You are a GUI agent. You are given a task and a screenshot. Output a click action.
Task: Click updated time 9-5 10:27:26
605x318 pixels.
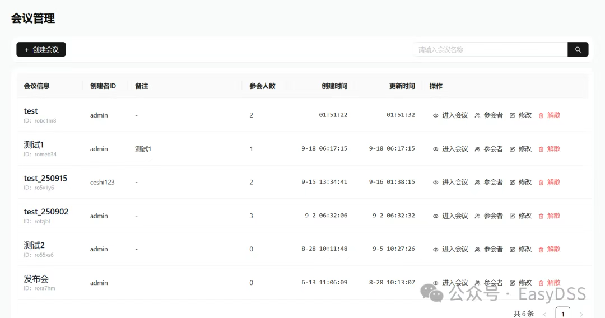click(x=394, y=249)
